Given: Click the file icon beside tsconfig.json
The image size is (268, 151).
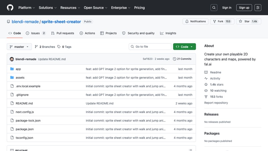Looking at the screenshot, I should tap(12, 138).
